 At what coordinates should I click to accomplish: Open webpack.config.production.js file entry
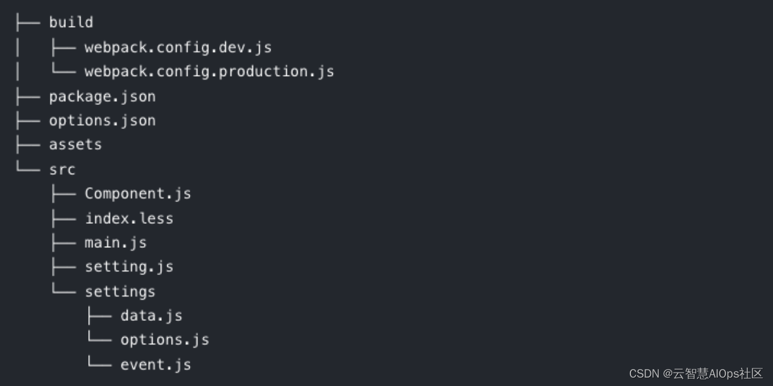point(209,72)
